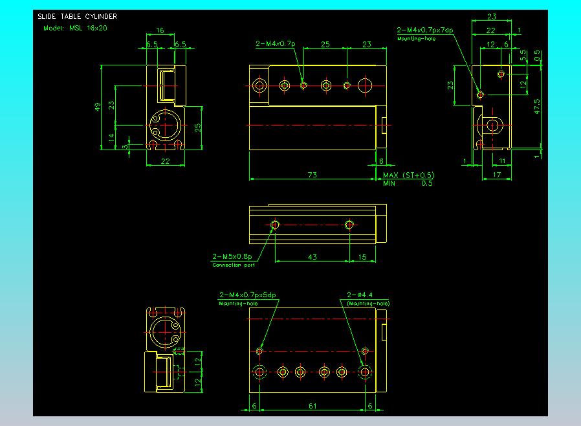
Task: Click the "MAX (ST+0.5)" annotation
Action: point(408,175)
